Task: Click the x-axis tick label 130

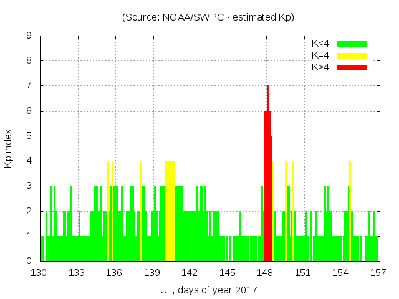Action: coord(39,272)
